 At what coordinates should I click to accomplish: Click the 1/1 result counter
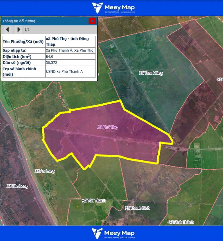pos(27,30)
